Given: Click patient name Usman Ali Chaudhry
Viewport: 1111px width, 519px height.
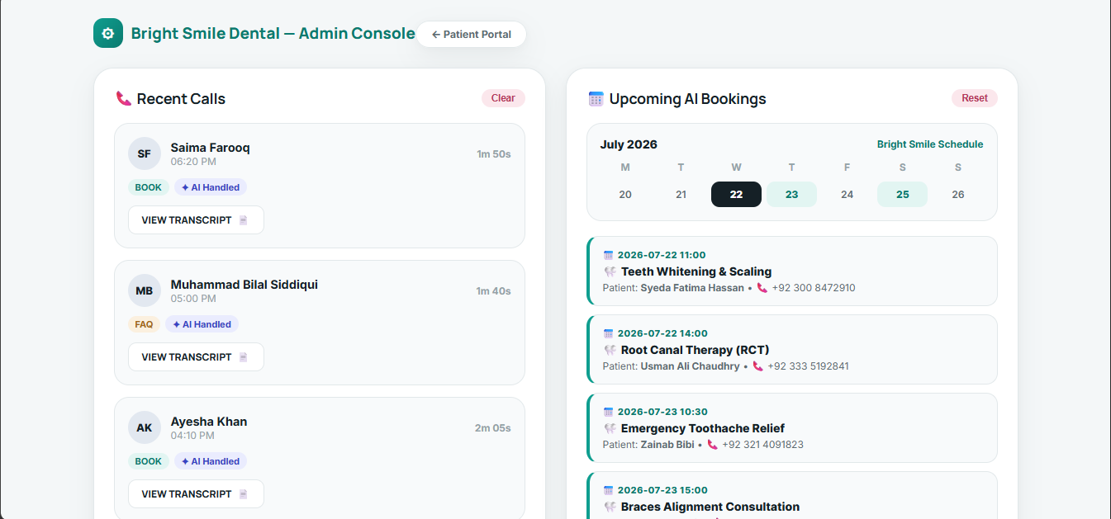Looking at the screenshot, I should [x=691, y=366].
